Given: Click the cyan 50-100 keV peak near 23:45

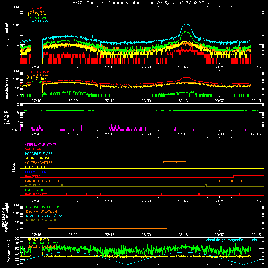Looking at the screenshot, I should (186, 25).
